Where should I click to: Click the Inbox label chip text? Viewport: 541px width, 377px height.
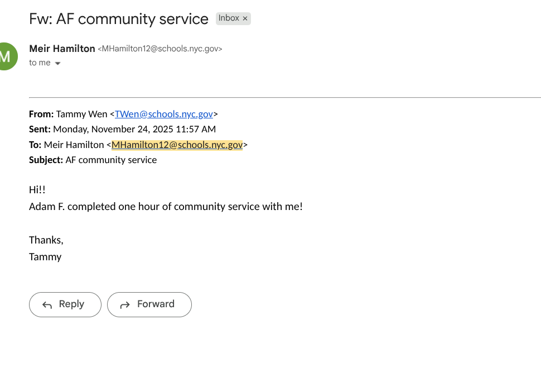click(228, 18)
